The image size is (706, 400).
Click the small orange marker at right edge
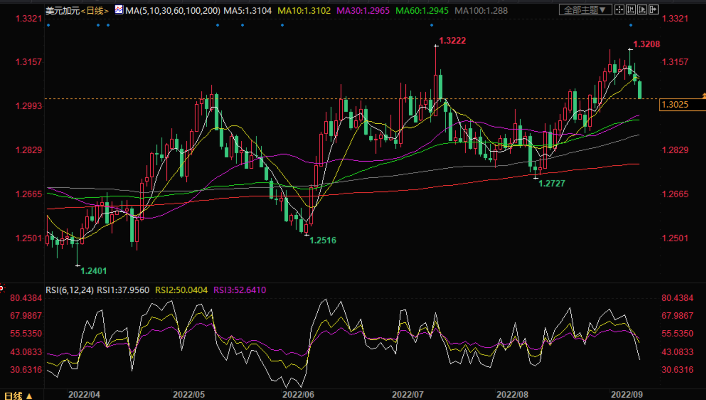click(x=704, y=96)
